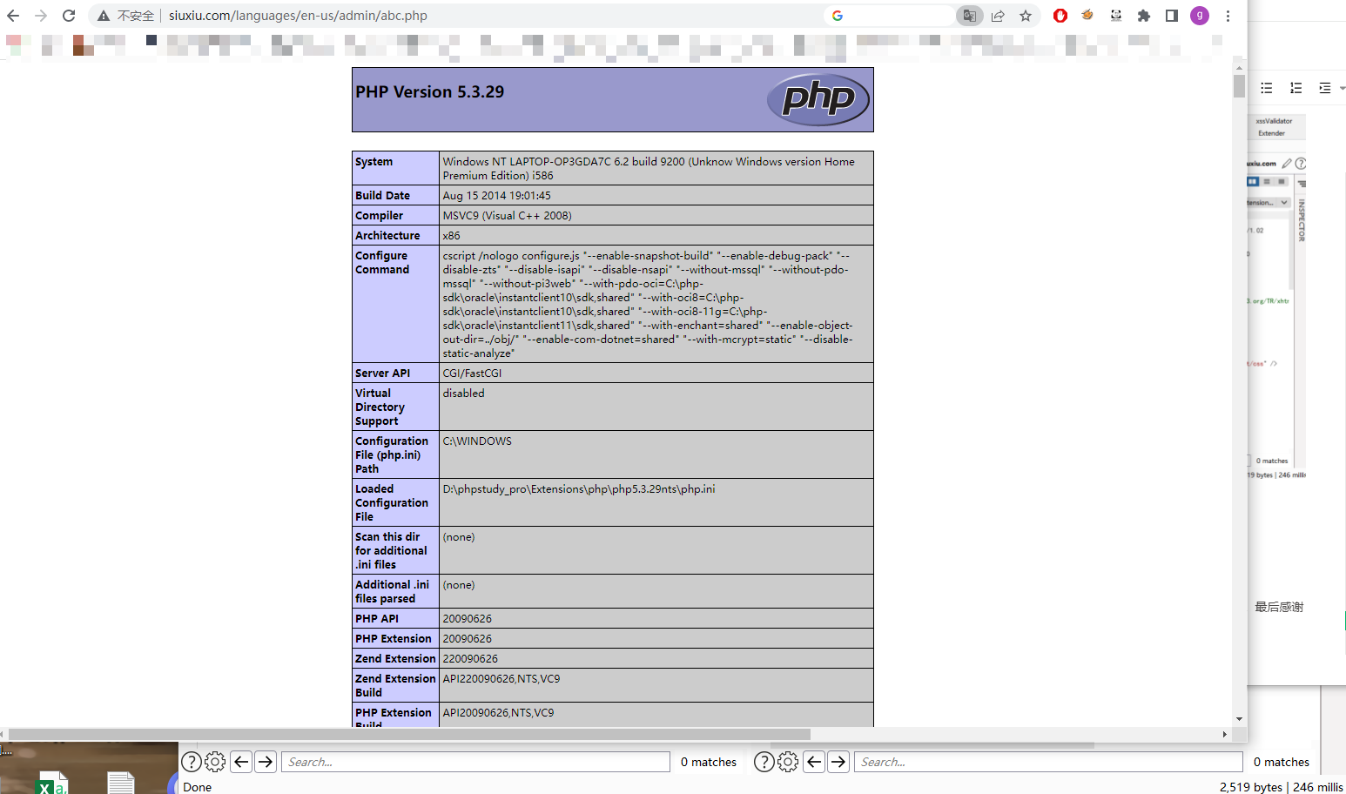Viewport: 1346px width, 794px height.
Task: Click the Google search box in address bar
Action: [888, 16]
